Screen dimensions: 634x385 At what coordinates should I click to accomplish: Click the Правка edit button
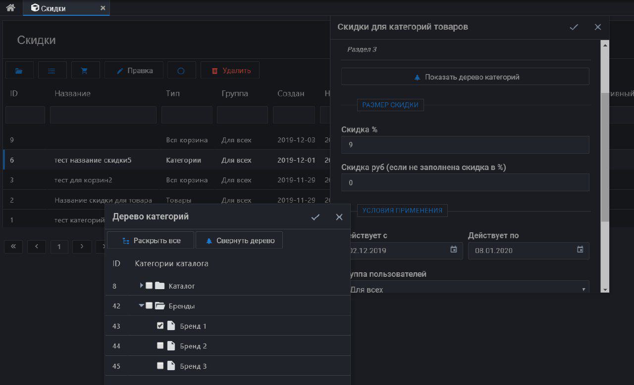(134, 70)
